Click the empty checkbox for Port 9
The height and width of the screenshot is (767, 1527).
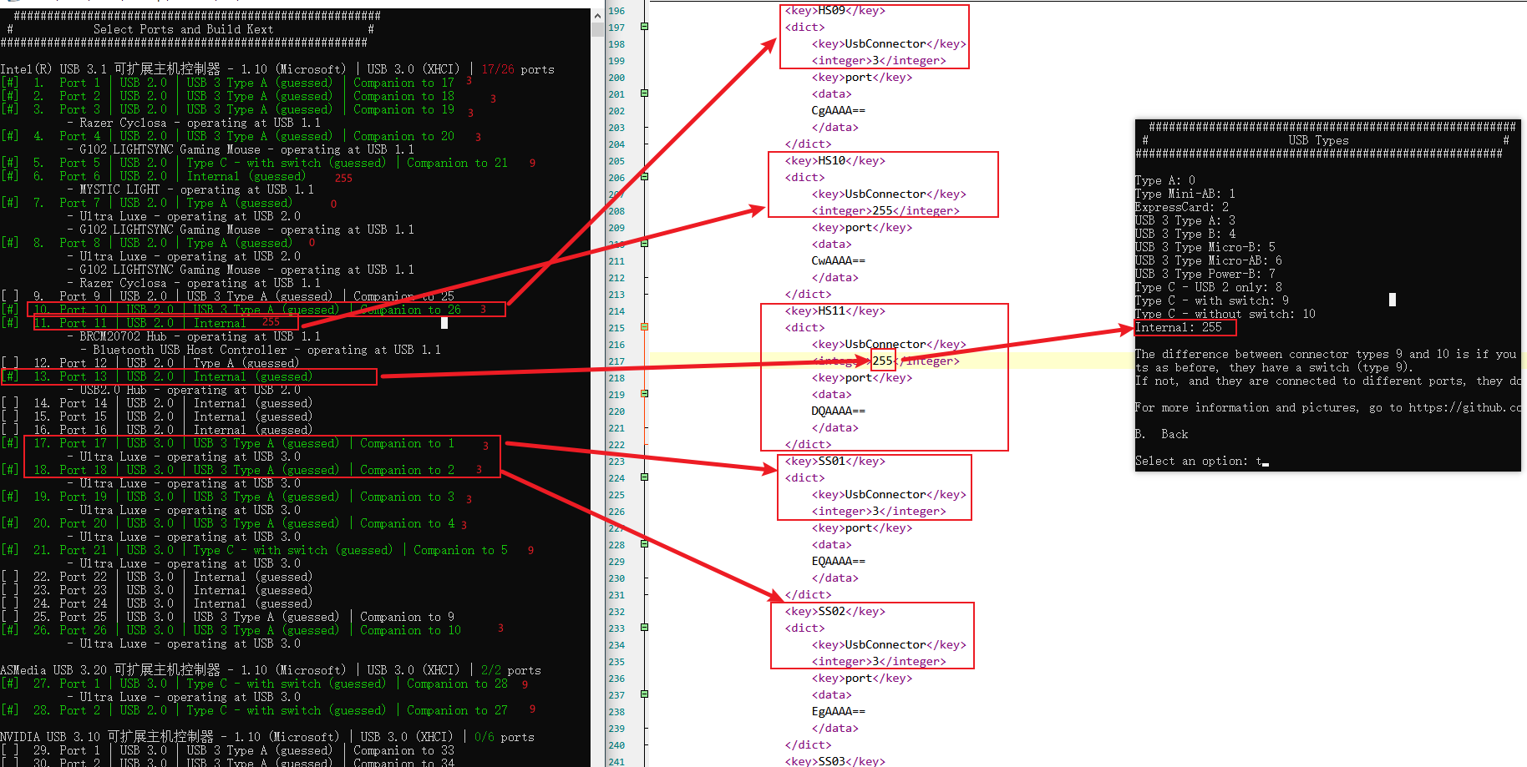[10, 296]
